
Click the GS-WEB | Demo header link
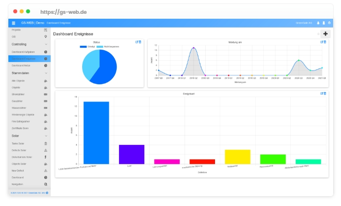31,23
